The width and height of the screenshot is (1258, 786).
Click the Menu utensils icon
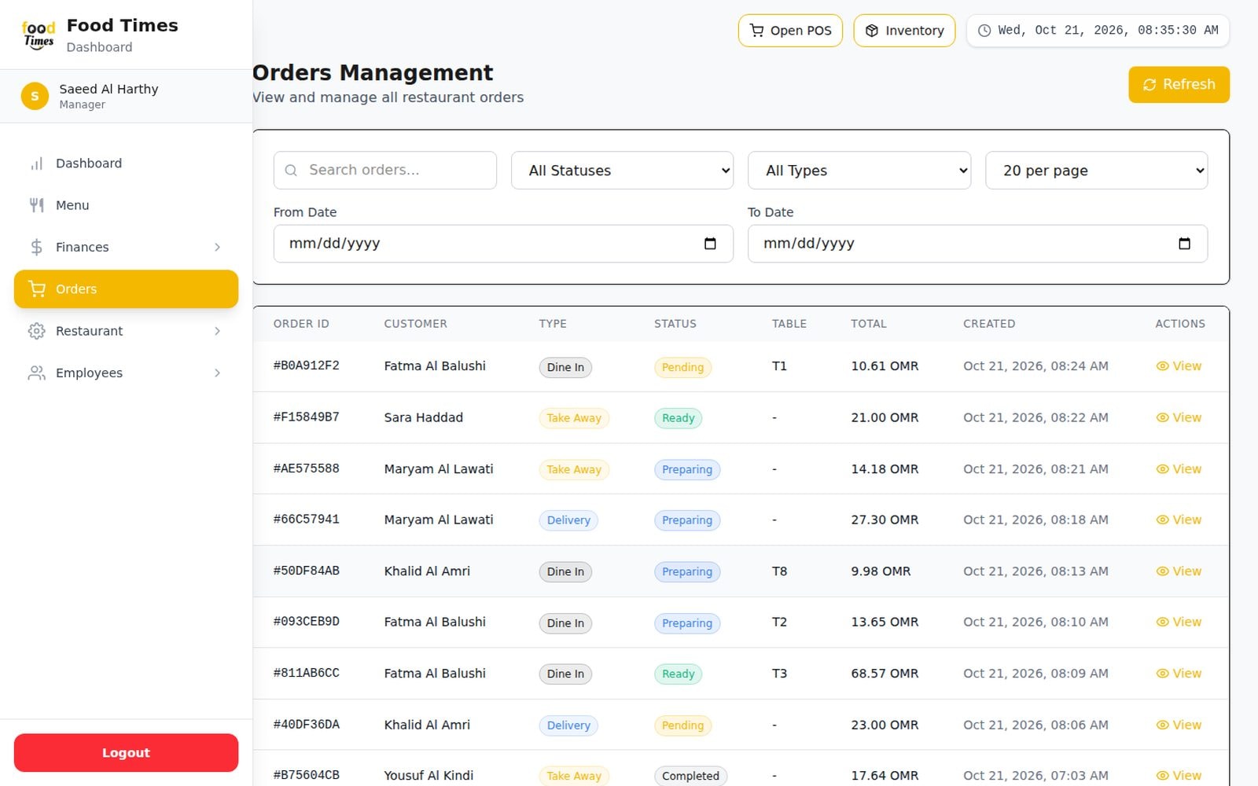tap(36, 205)
